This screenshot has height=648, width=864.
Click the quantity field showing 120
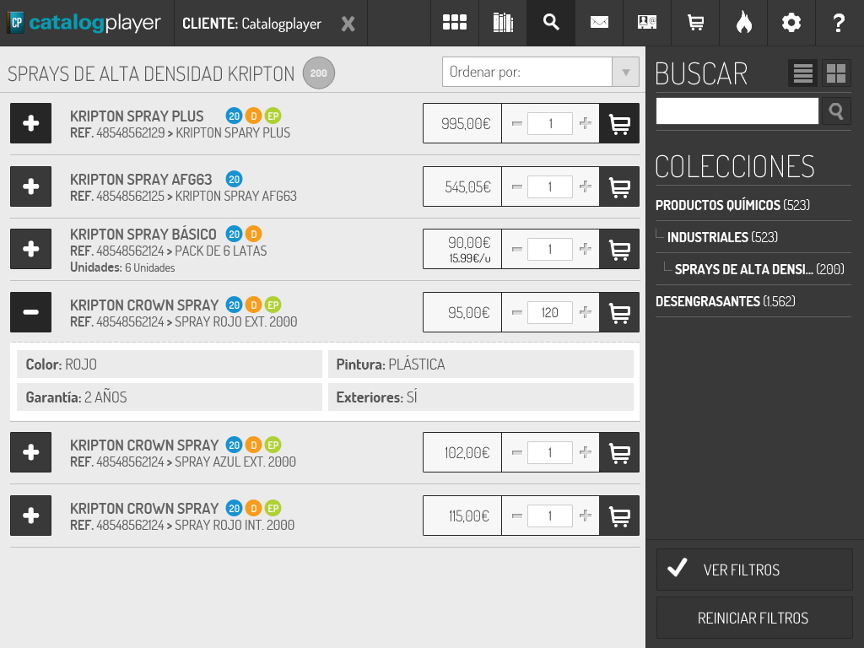[x=550, y=312]
